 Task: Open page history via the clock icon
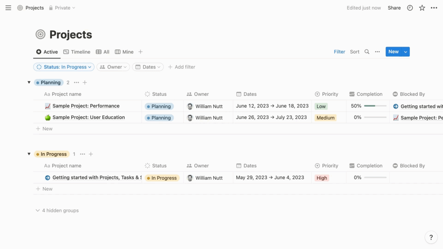410,8
